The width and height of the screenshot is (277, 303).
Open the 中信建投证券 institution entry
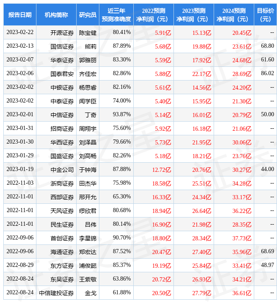point(56,293)
